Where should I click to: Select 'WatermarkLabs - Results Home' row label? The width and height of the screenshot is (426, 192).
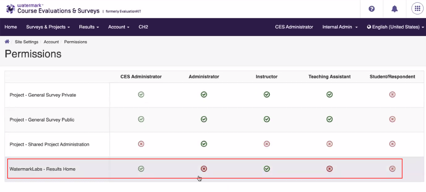pyautogui.click(x=42, y=169)
